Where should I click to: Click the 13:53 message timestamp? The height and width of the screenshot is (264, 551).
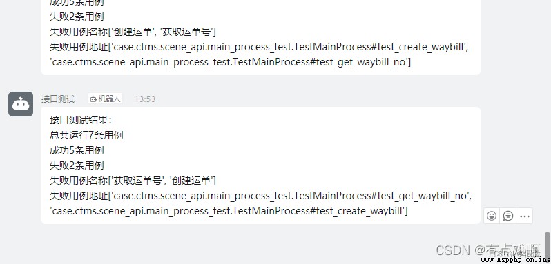pyautogui.click(x=145, y=99)
